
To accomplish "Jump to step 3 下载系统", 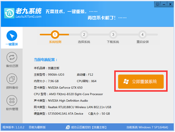I will click(x=113, y=35).
